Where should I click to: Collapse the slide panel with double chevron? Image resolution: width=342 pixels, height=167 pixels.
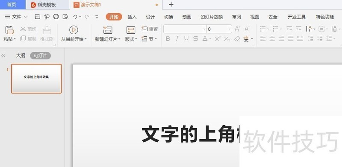3,56
